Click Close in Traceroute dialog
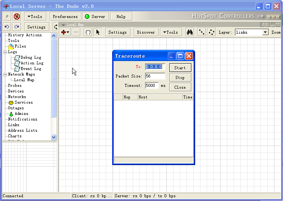The width and height of the screenshot is (283, 201). point(180,87)
